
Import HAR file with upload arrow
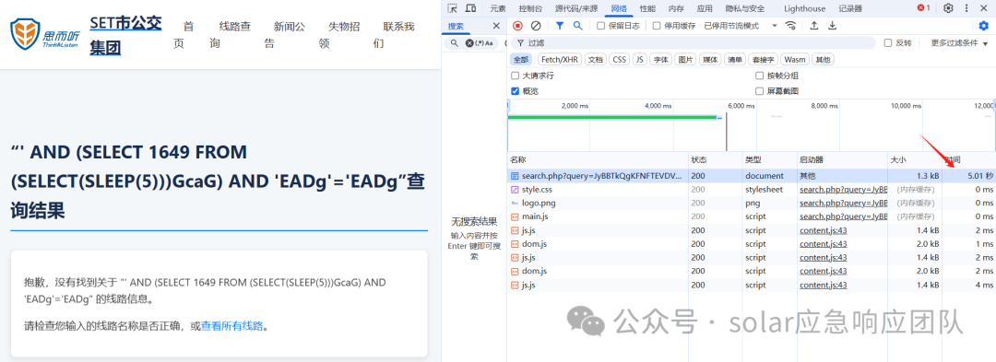pos(814,26)
